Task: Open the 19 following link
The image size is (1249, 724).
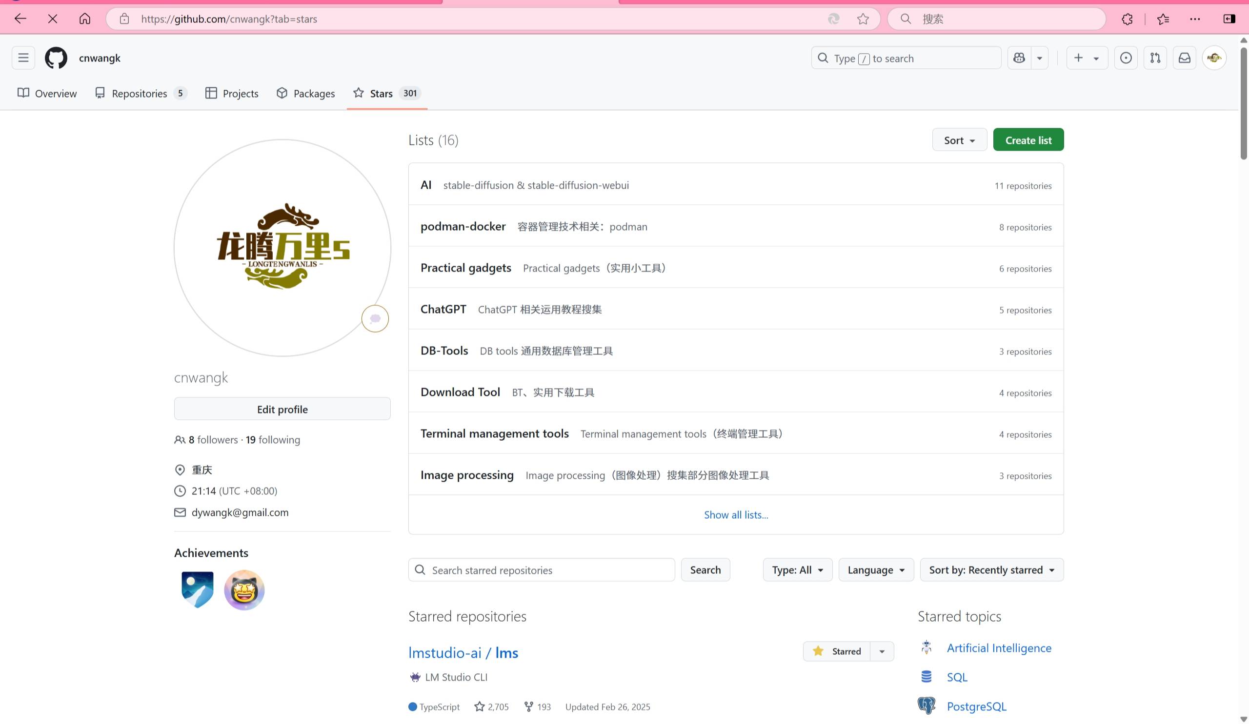Action: (x=273, y=440)
